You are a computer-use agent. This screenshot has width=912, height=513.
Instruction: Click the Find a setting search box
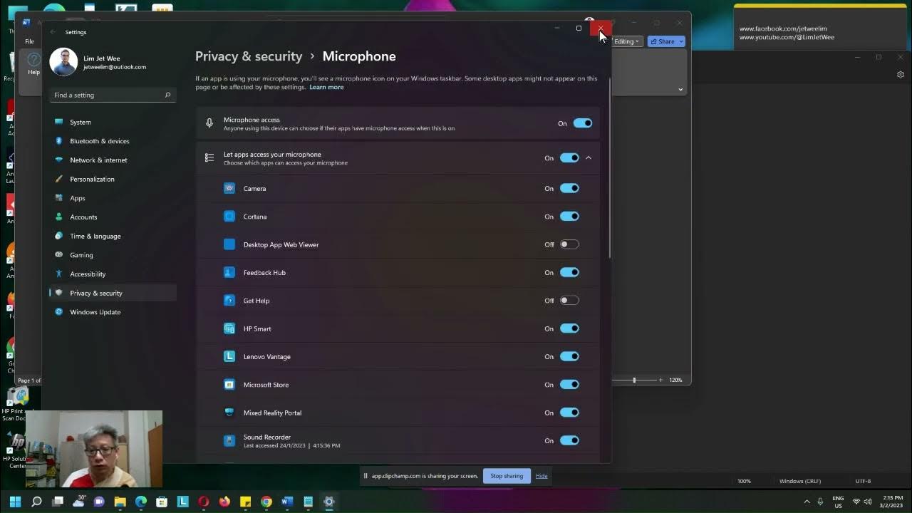113,95
